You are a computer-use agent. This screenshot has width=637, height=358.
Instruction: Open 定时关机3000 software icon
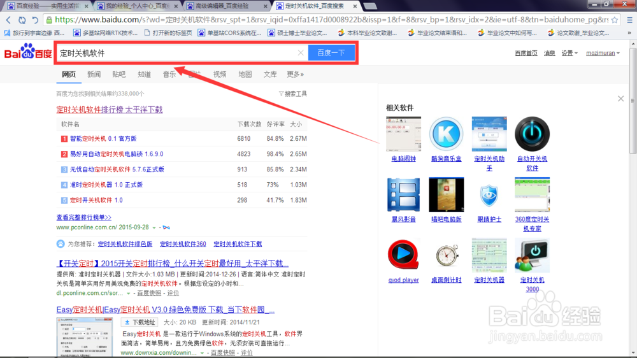click(532, 255)
